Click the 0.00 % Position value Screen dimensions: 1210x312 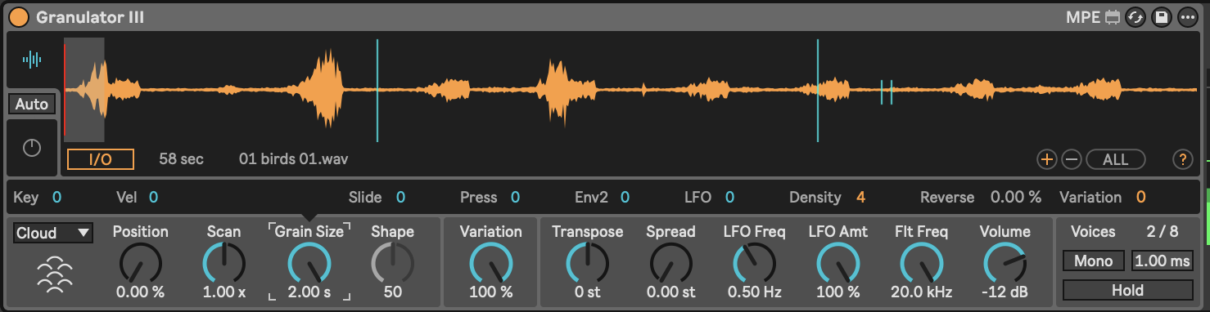(141, 292)
